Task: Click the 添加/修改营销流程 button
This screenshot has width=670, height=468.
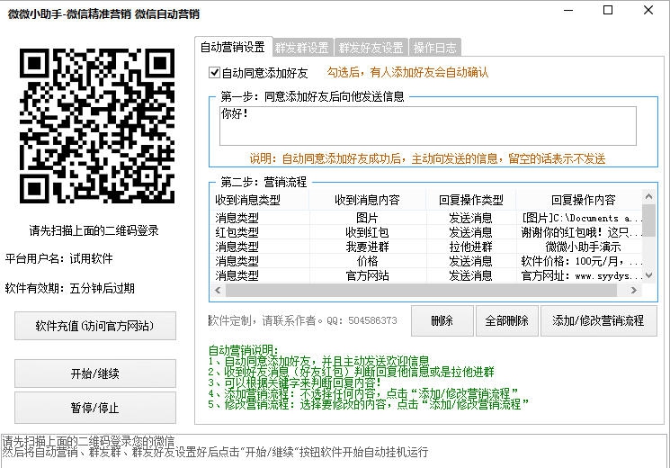Action: click(x=599, y=320)
